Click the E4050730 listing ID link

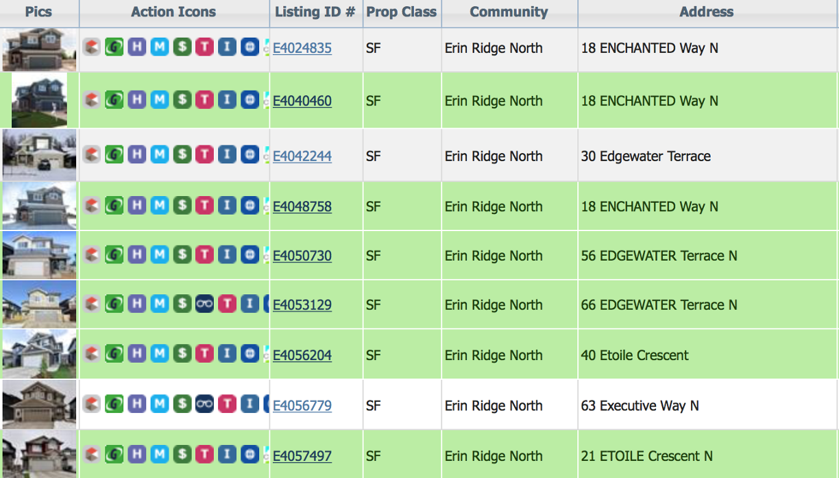(302, 256)
